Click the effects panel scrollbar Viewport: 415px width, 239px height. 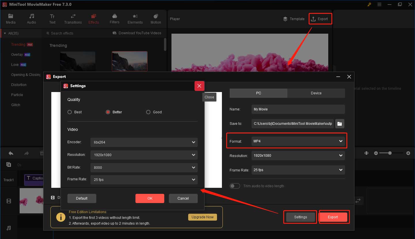pyautogui.click(x=165, y=45)
